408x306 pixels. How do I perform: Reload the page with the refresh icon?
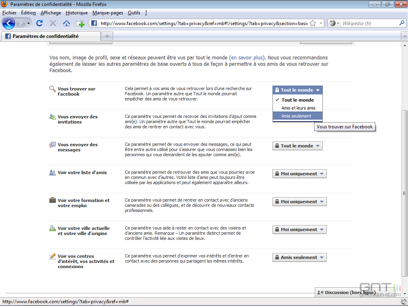pos(39,23)
